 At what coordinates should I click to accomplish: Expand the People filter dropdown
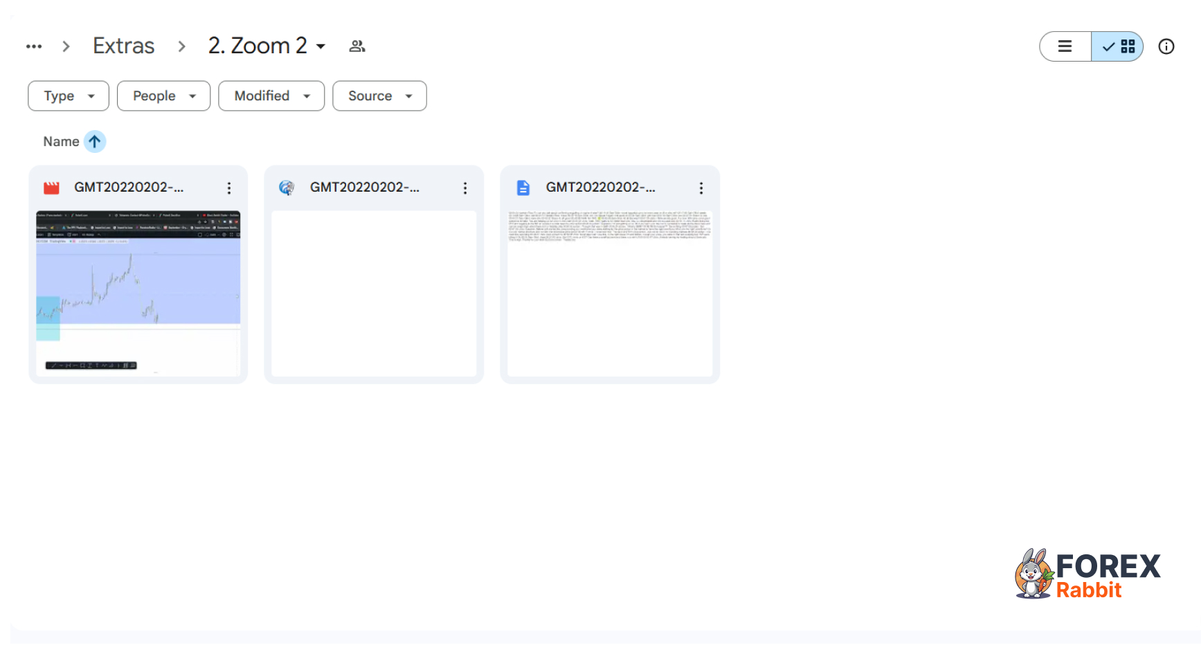(x=163, y=96)
